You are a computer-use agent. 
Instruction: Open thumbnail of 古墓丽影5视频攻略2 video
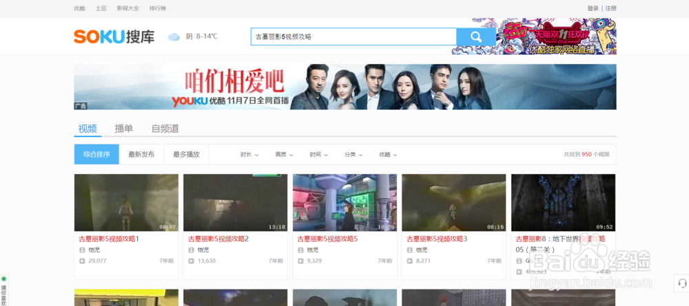[236, 203]
